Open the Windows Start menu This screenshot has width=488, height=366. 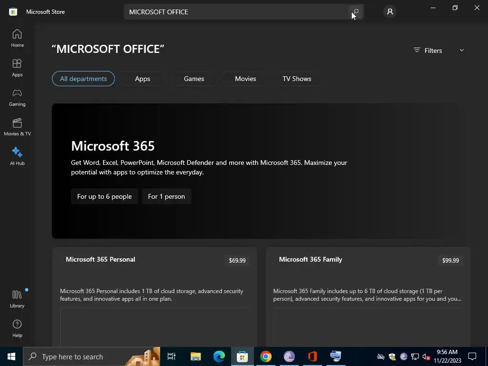(11, 356)
